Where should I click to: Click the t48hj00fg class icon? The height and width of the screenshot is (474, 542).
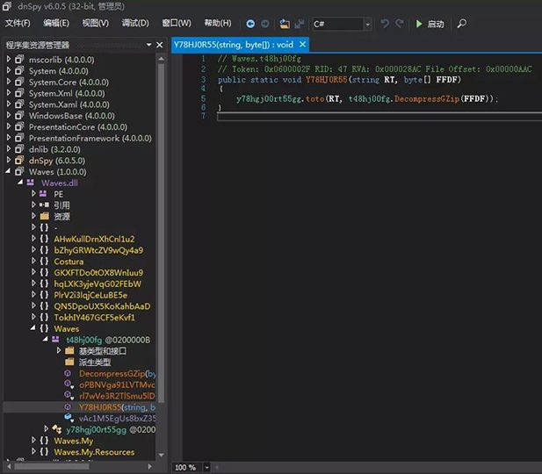(55, 340)
